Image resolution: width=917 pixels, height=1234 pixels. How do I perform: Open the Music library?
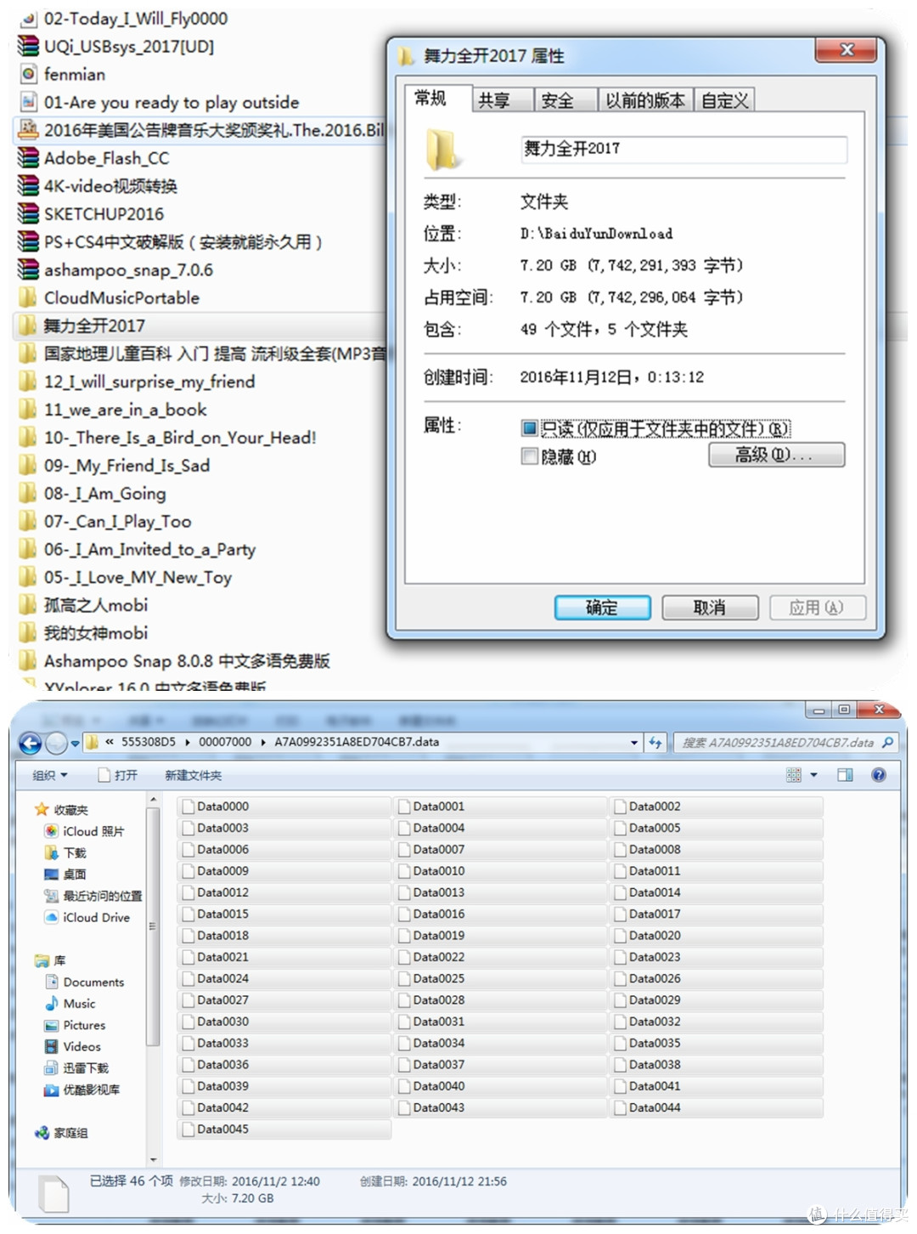70,1004
